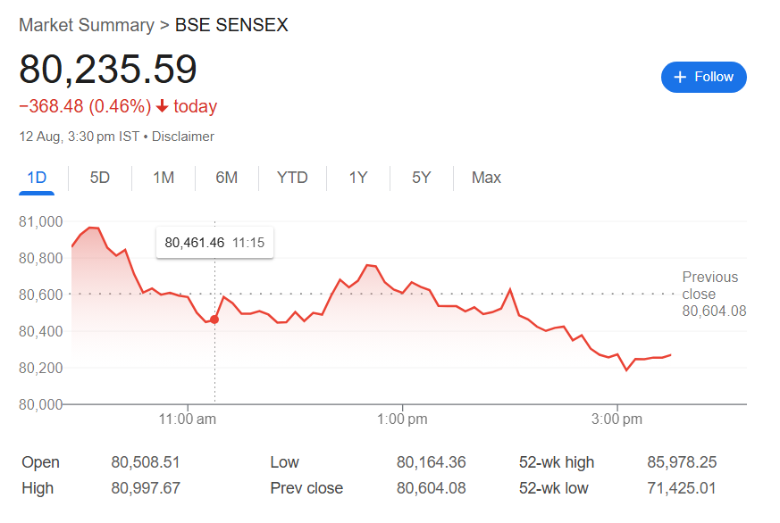The image size is (780, 523).
Task: Select the YTD range tab
Action: 292,178
